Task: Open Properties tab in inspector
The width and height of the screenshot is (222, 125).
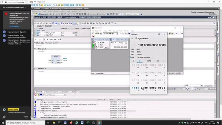Action: 178,89
